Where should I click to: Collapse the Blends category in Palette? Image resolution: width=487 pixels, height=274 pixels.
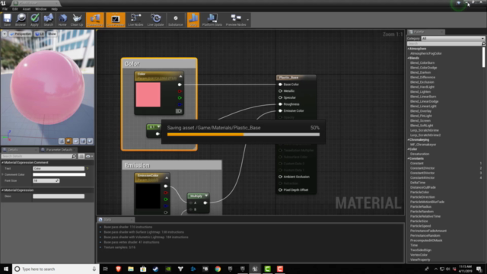pos(409,58)
